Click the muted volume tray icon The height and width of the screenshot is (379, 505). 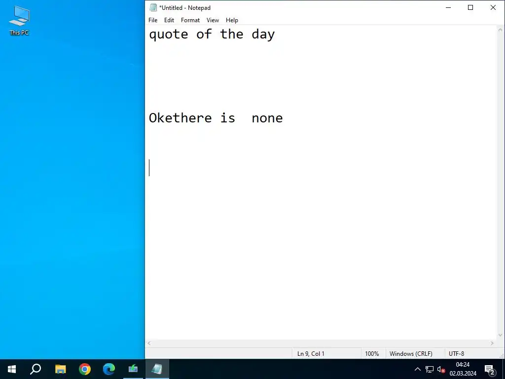tap(441, 369)
